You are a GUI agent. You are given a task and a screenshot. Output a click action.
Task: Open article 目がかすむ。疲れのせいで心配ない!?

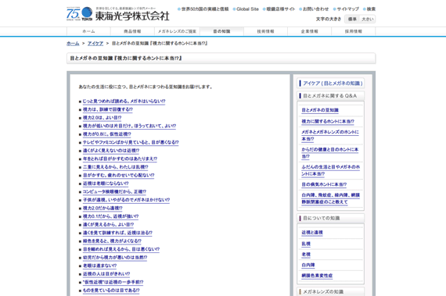point(119,176)
